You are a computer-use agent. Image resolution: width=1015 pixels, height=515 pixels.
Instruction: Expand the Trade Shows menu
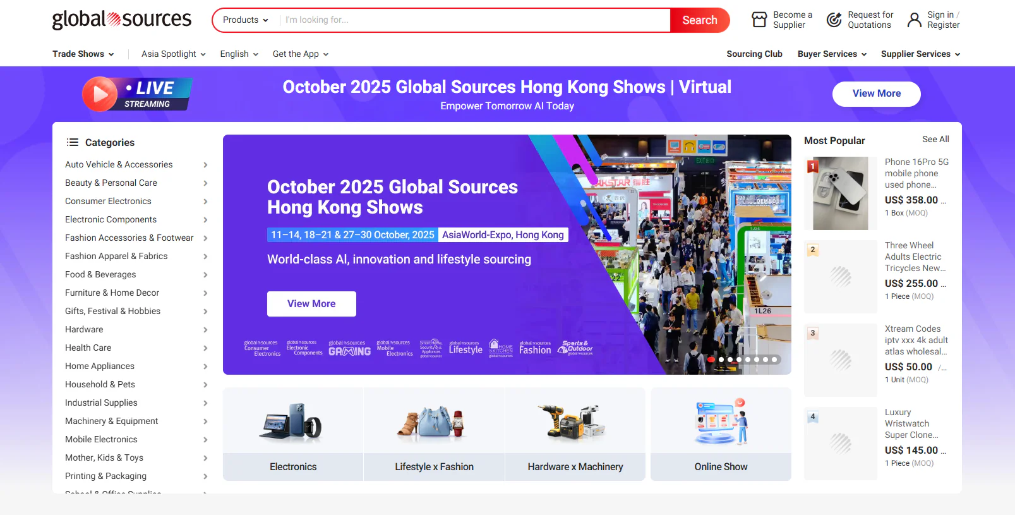pyautogui.click(x=83, y=54)
